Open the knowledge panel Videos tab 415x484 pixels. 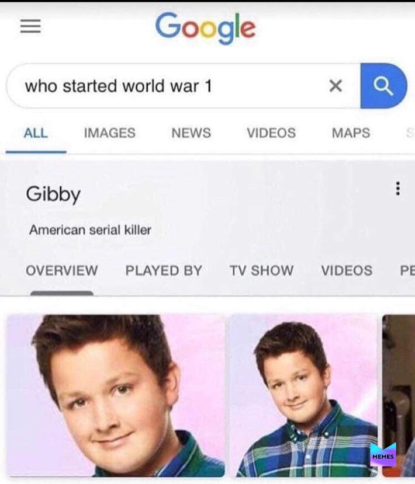pyautogui.click(x=347, y=271)
